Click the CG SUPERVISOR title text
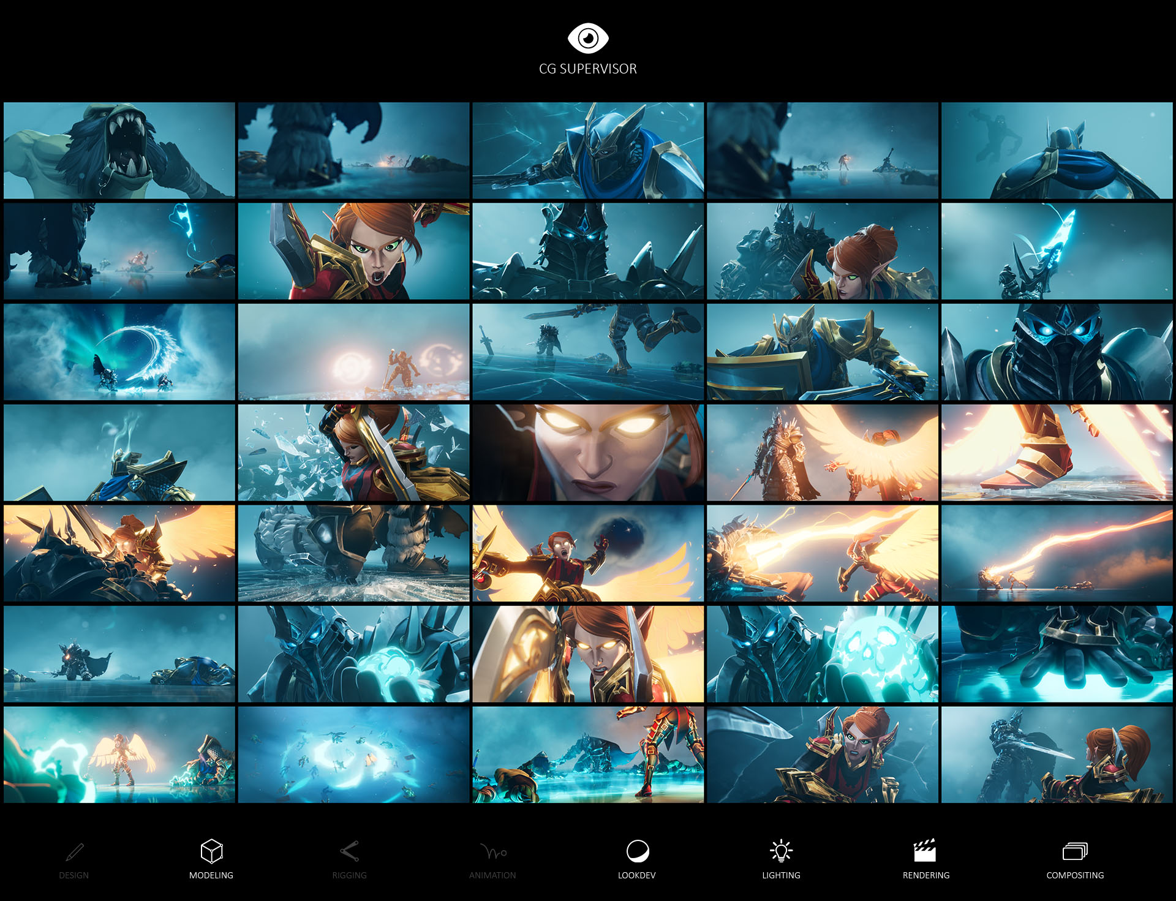The image size is (1176, 901). click(588, 69)
